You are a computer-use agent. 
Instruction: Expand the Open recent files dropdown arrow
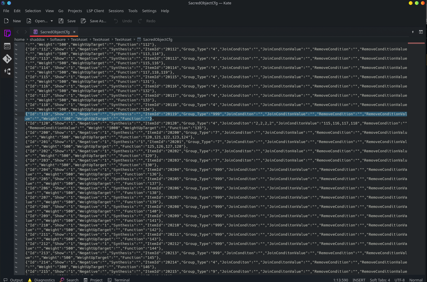52,21
